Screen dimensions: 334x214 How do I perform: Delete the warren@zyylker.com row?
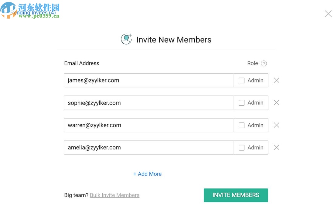click(276, 125)
